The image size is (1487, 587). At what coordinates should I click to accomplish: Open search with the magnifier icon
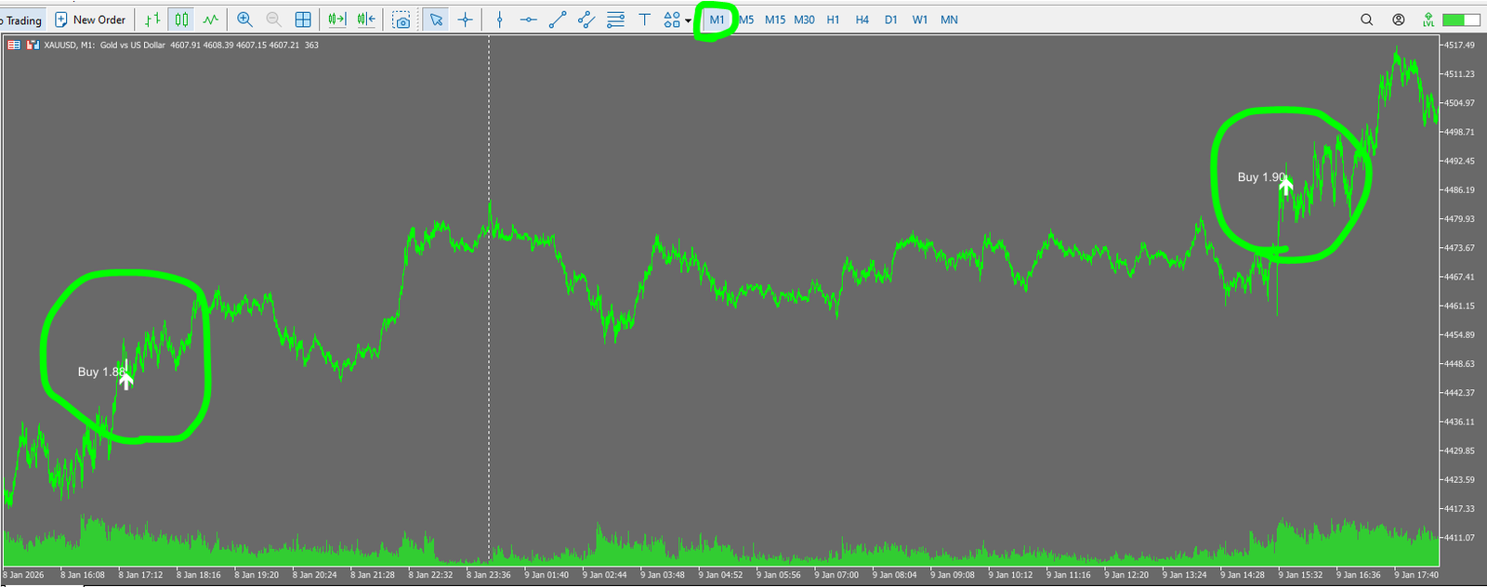pyautogui.click(x=1366, y=20)
